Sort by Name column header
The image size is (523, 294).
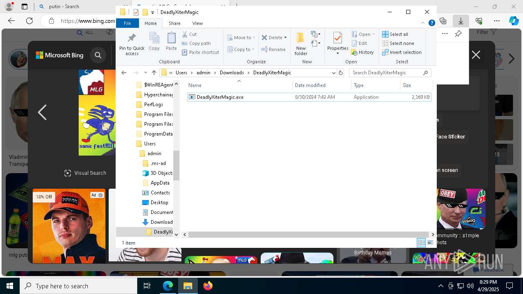coord(239,85)
